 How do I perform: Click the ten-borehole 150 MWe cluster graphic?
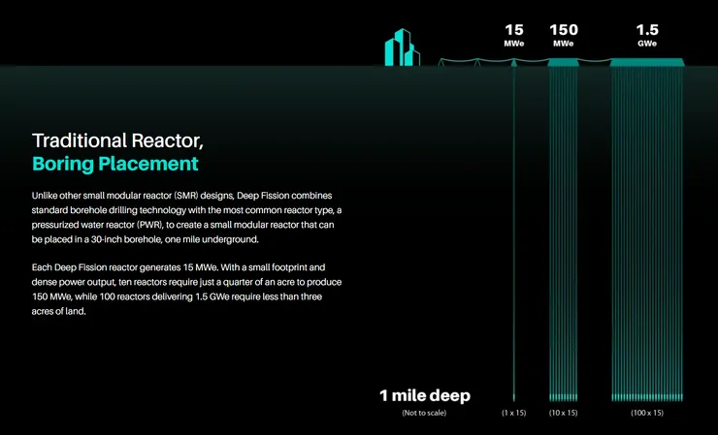(563, 230)
